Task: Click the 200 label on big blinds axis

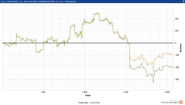Action: coord(177,19)
